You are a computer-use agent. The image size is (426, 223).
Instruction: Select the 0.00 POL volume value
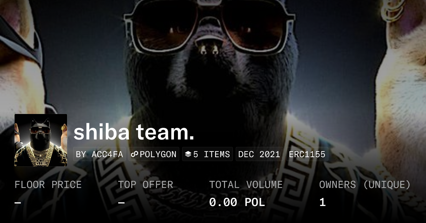237,202
